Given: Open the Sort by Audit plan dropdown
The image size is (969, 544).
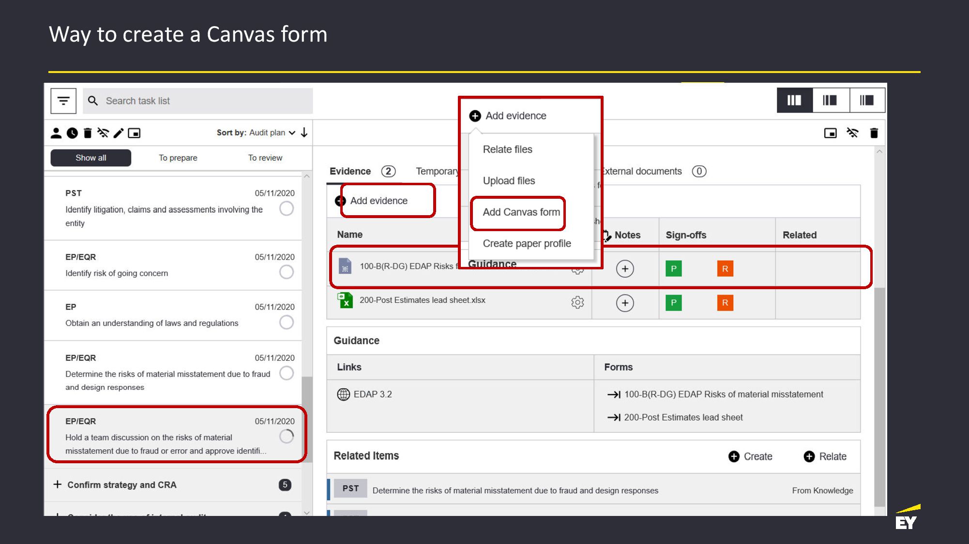Looking at the screenshot, I should coord(256,132).
